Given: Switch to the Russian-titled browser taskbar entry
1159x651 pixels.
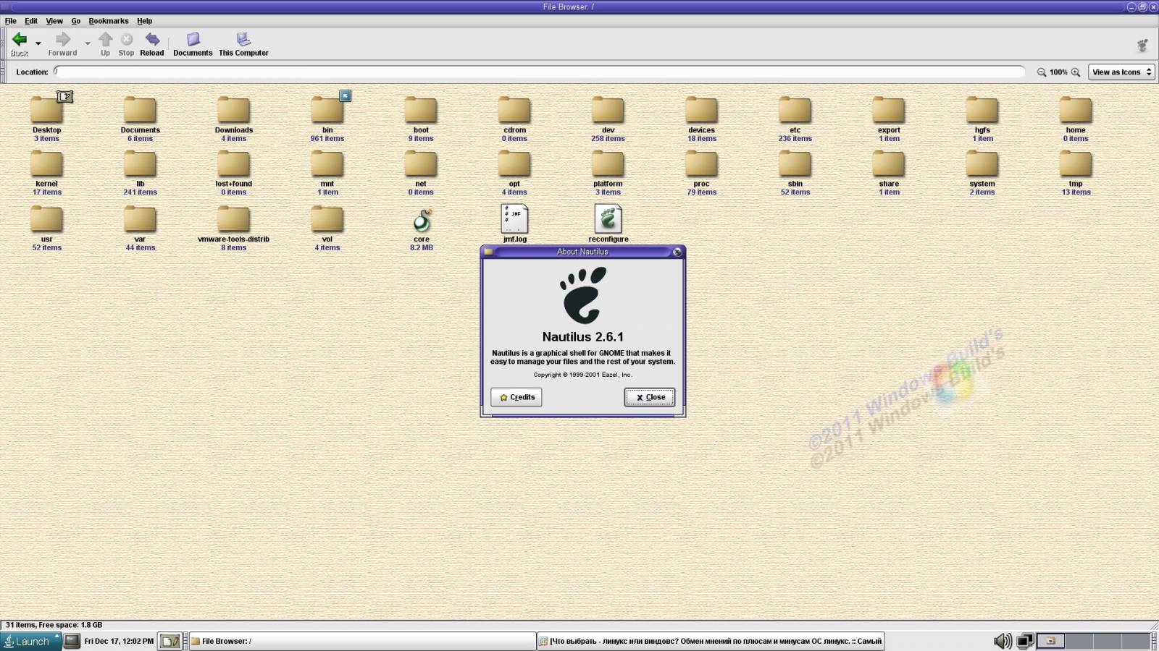Looking at the screenshot, I should tap(711, 641).
